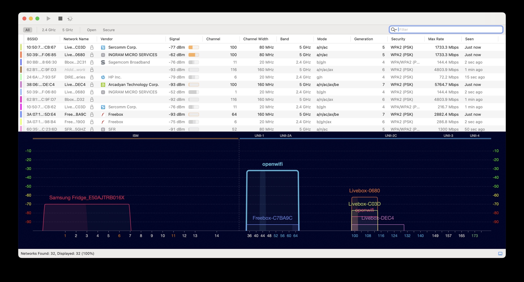524x282 pixels.
Task: Click the Arcadyan Technology vendor icon
Action: pos(103,85)
